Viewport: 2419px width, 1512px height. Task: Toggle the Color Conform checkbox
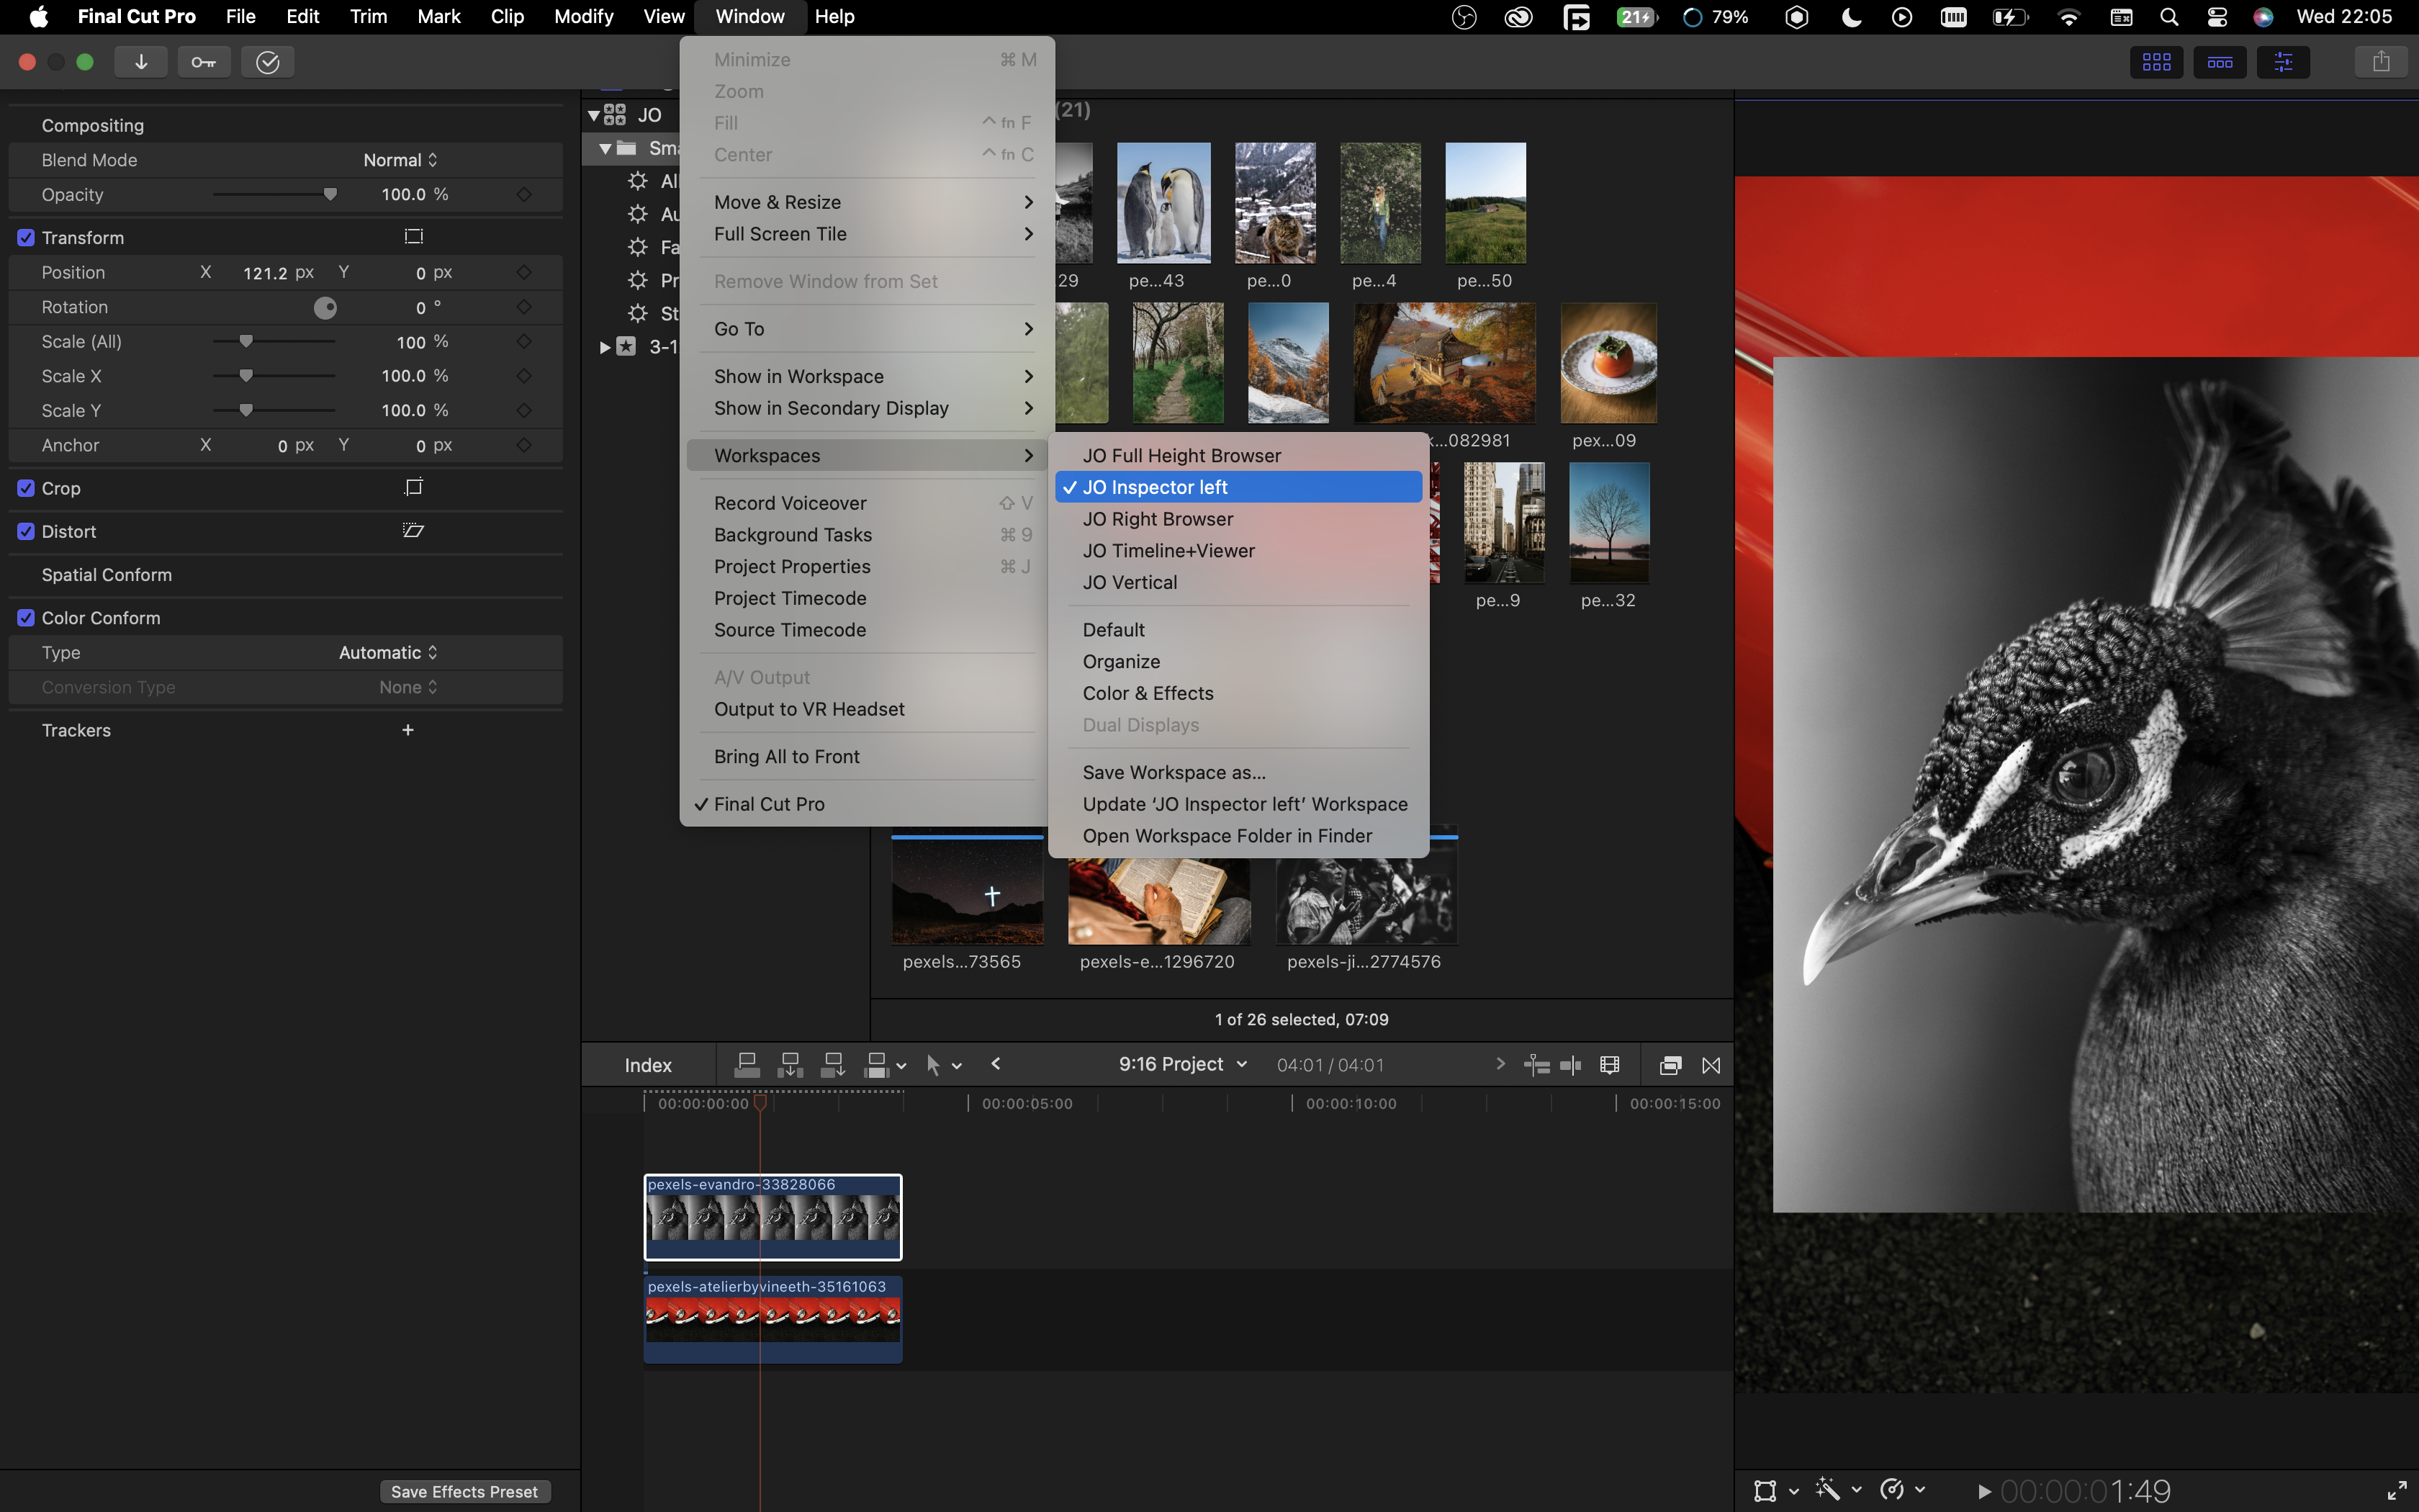pos(26,618)
